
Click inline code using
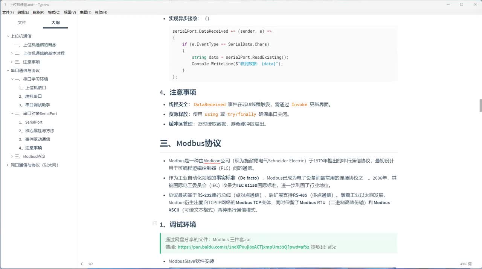(x=211, y=114)
